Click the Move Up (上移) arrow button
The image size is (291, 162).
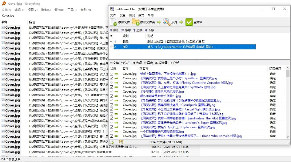(x=138, y=30)
